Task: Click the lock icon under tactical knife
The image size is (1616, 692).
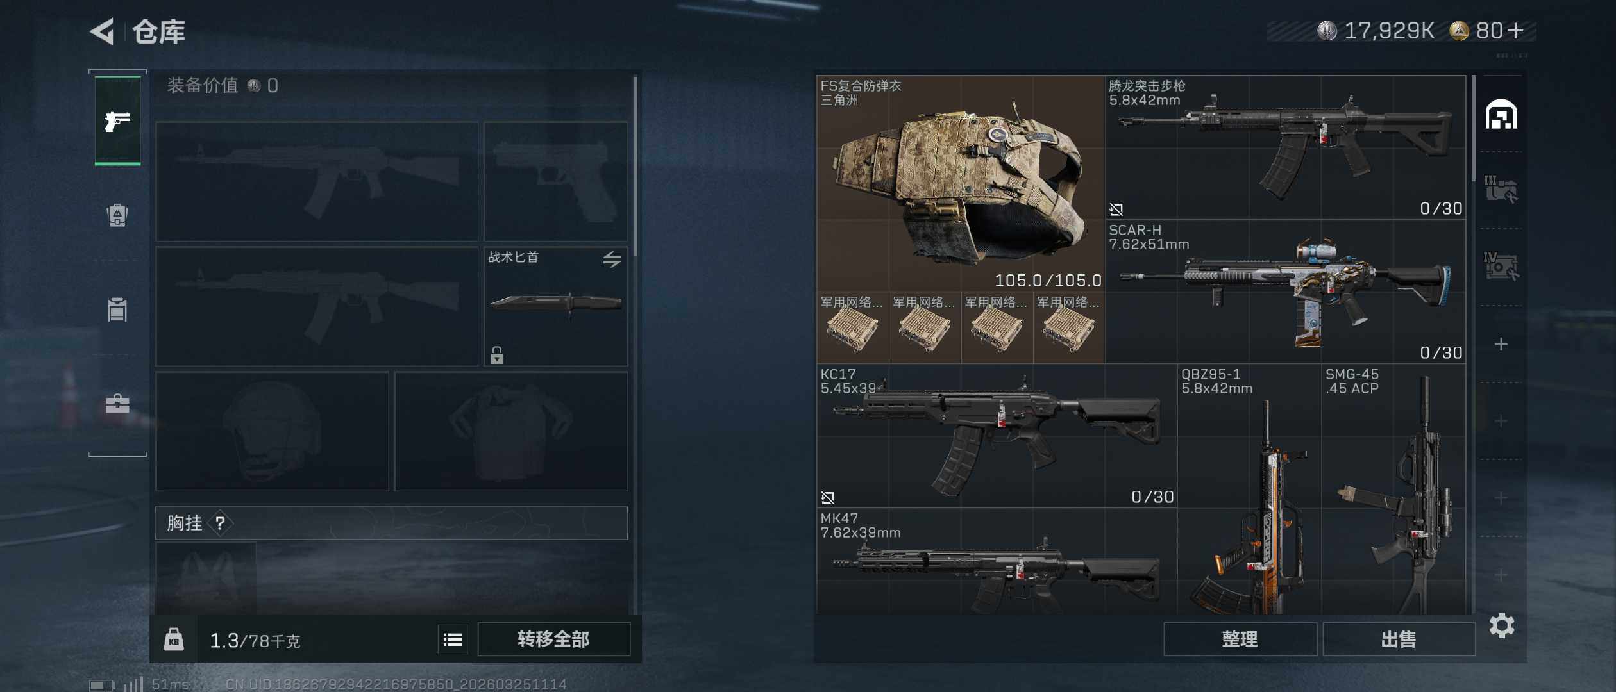Action: click(x=497, y=355)
